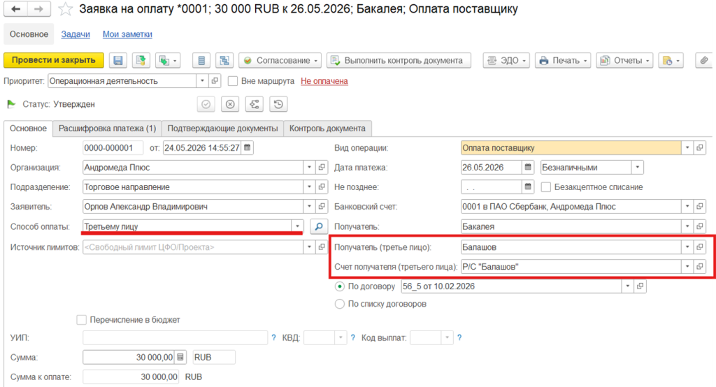Click the UИП help question mark

273,337
